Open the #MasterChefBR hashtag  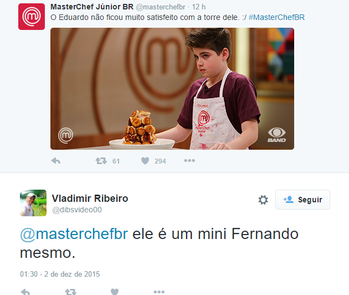click(276, 17)
